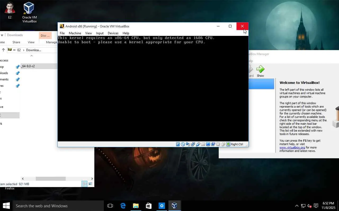339x211 pixels.
Task: Click the greyed virtualization features indicator
Action: pyautogui.click(x=218, y=144)
